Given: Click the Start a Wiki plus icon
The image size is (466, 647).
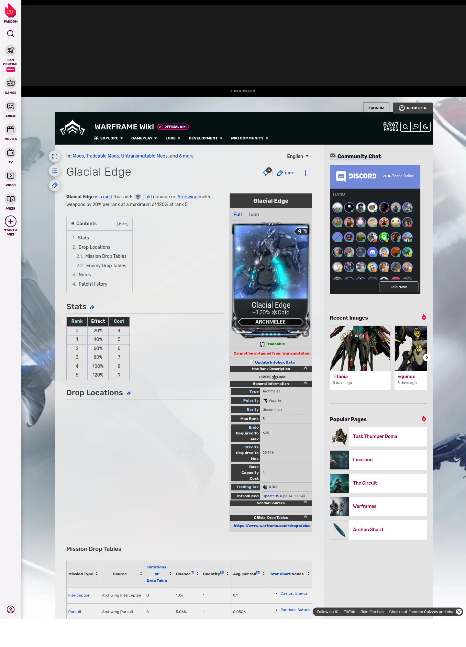Looking at the screenshot, I should pyautogui.click(x=11, y=222).
